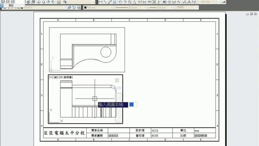Select the Jogged Linear dimension tool
Viewport: 259px width, 146px height.
tap(178, 2)
